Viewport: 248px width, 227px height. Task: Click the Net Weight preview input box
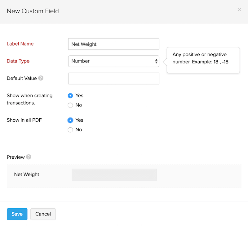(114, 175)
